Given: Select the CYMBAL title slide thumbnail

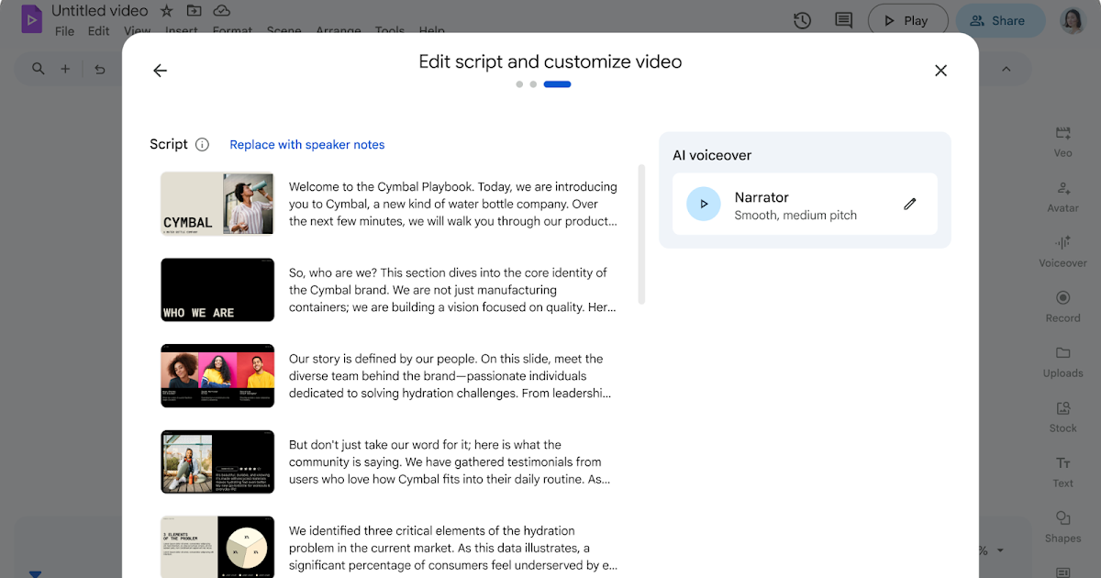Looking at the screenshot, I should [x=217, y=204].
